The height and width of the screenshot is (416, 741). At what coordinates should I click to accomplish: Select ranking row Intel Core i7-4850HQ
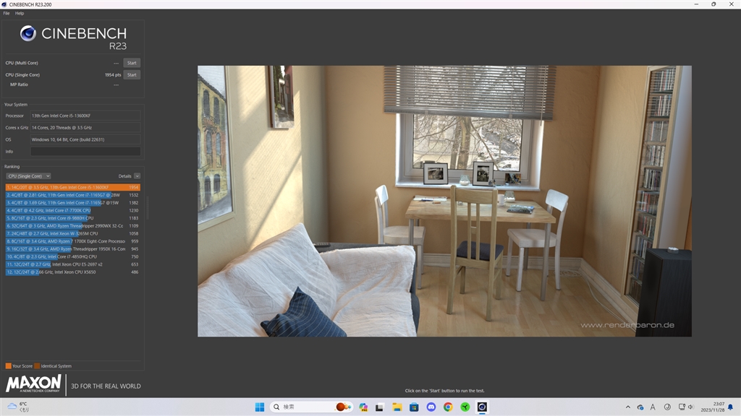tap(73, 256)
